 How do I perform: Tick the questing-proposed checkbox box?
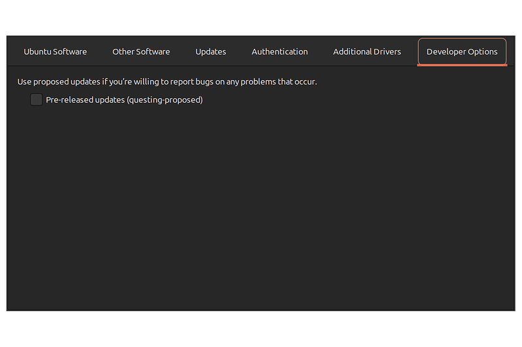[37, 100]
